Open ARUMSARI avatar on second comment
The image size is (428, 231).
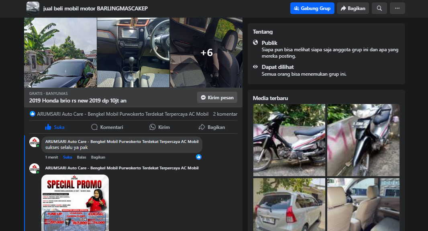pyautogui.click(x=34, y=169)
